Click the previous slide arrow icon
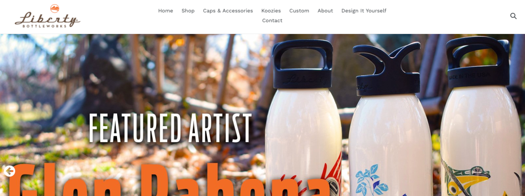Image resolution: width=525 pixels, height=196 pixels. tap(9, 171)
